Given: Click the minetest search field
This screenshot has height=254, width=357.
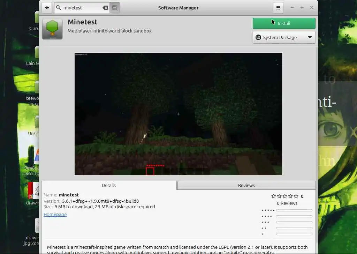Looking at the screenshot, I should (x=82, y=8).
